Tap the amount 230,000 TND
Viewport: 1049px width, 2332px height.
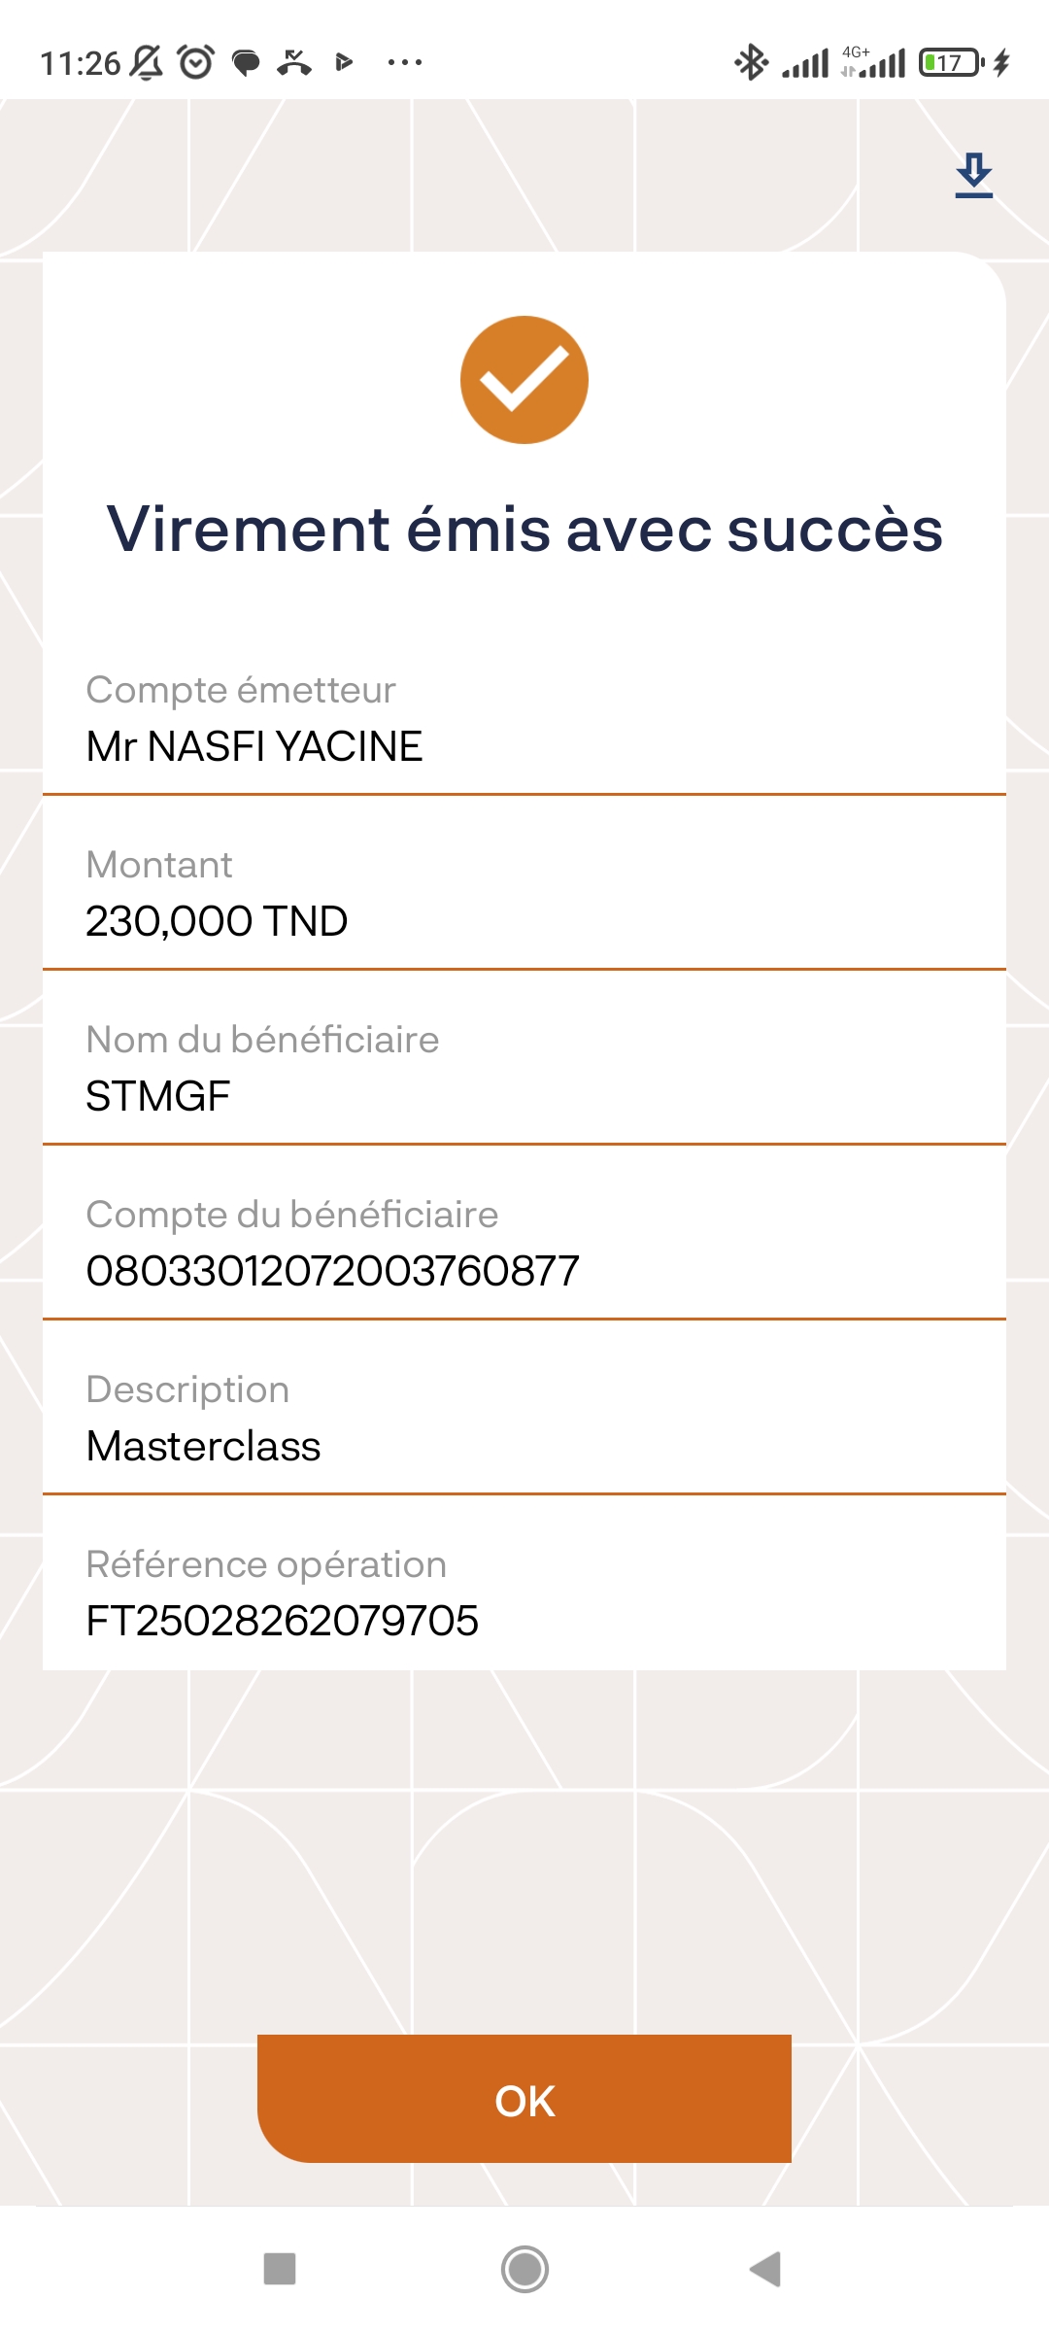click(x=217, y=921)
